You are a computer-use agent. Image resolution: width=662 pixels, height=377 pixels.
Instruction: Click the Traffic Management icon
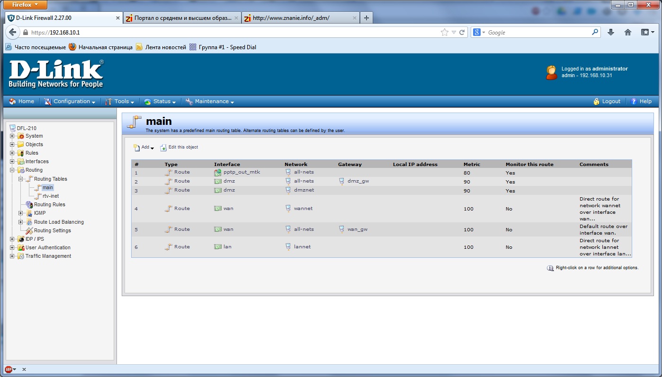[x=21, y=256]
